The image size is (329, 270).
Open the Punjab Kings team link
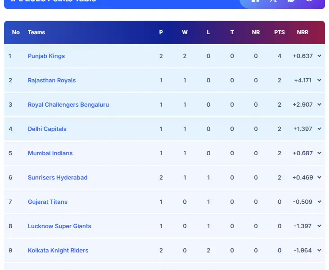click(x=46, y=56)
